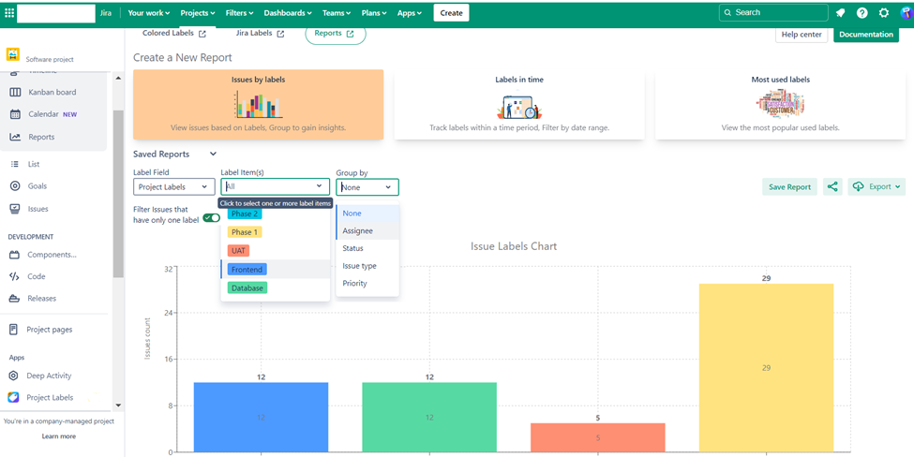Click the Software project avatar icon

click(13, 54)
